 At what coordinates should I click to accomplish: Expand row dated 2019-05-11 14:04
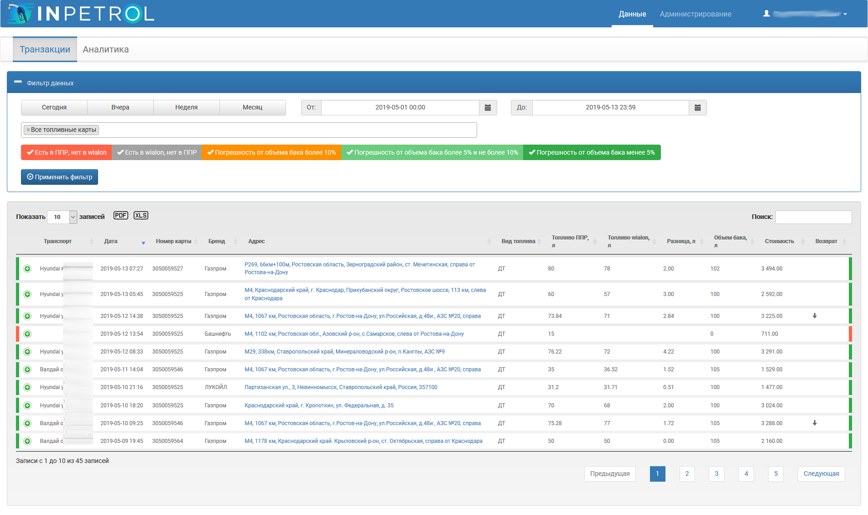pyautogui.click(x=27, y=369)
